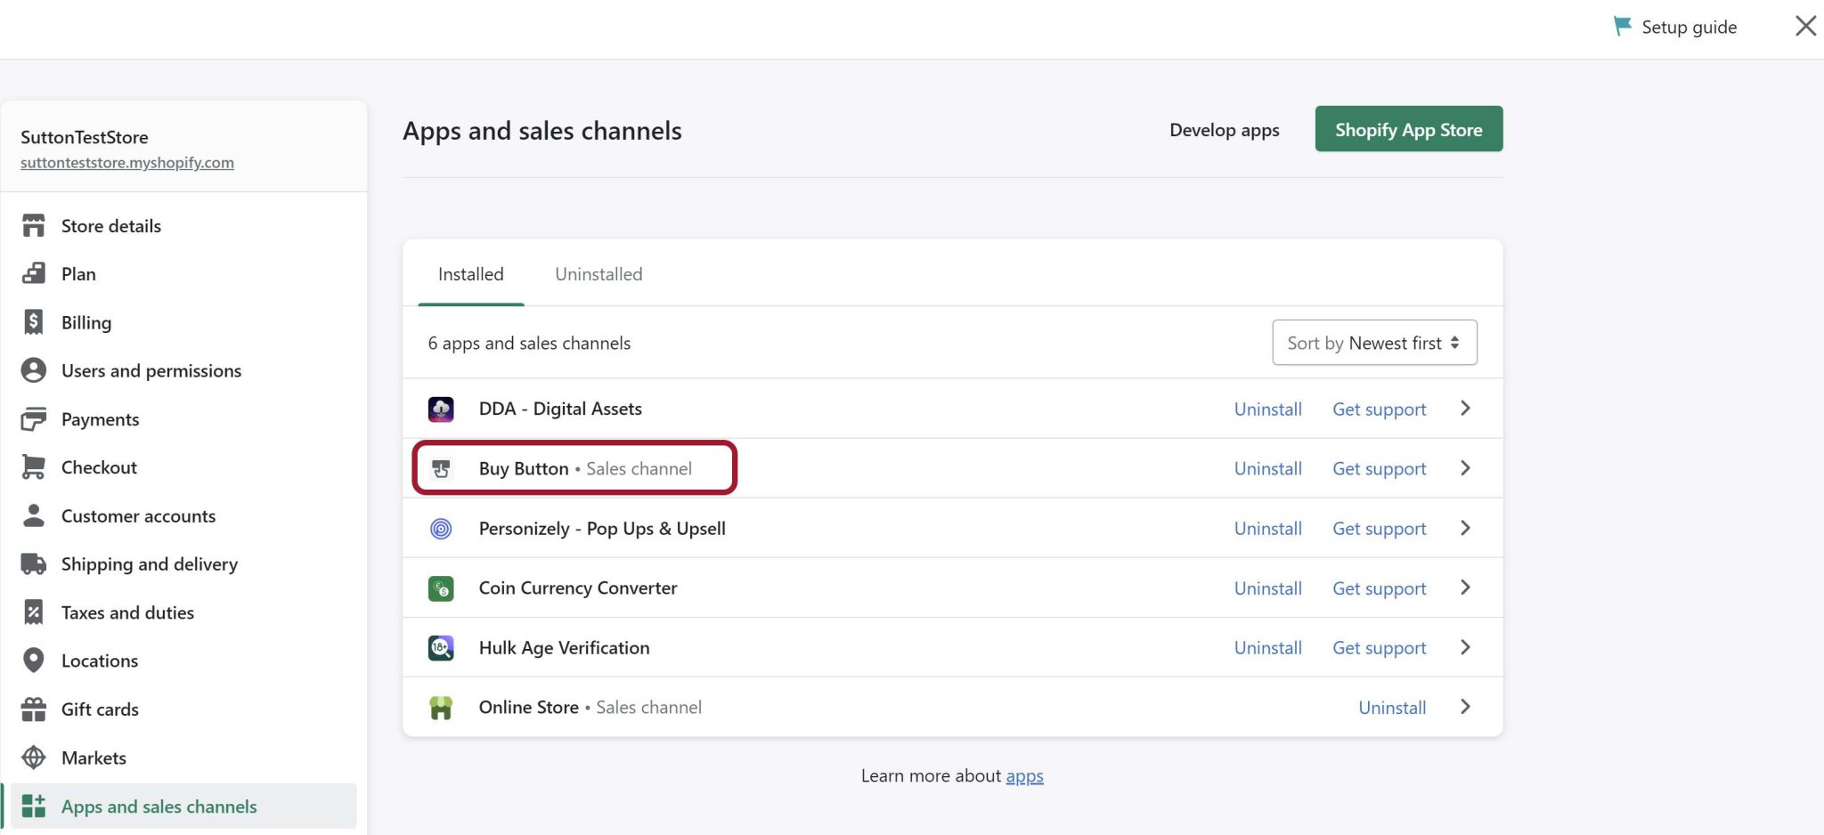The width and height of the screenshot is (1824, 835).
Task: Select Apps and sales channels in sidebar
Action: (183, 806)
